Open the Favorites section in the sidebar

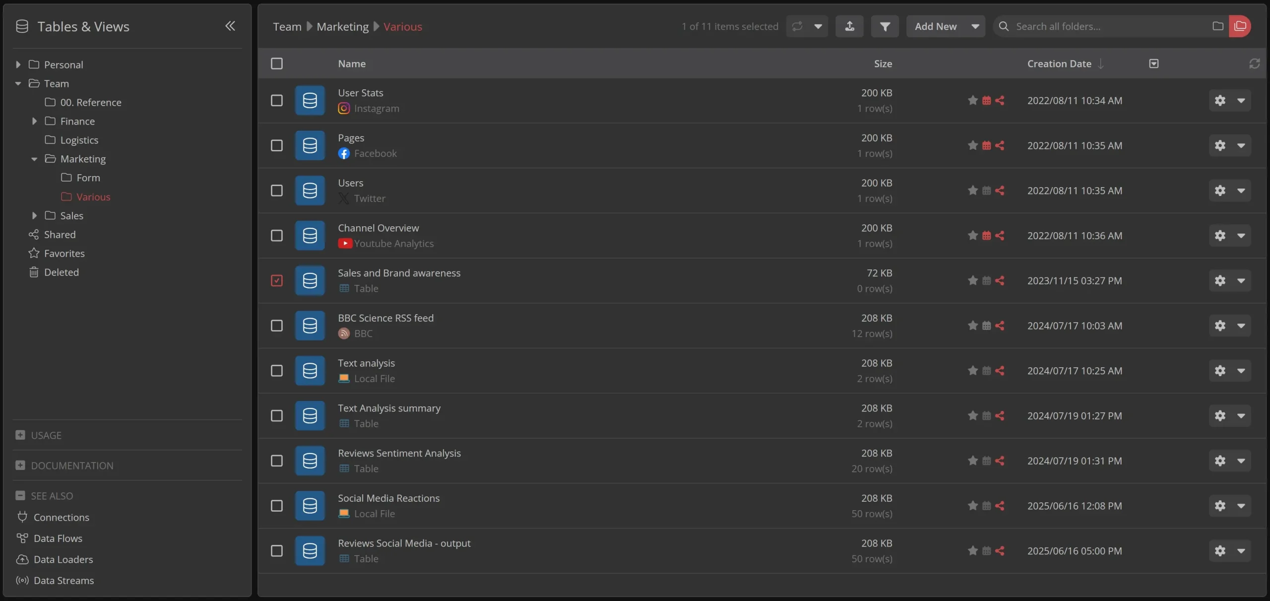coord(65,253)
